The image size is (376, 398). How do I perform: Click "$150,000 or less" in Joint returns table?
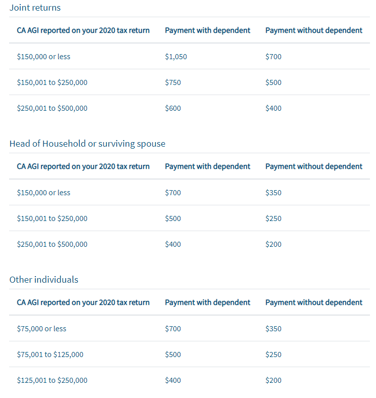coord(43,57)
